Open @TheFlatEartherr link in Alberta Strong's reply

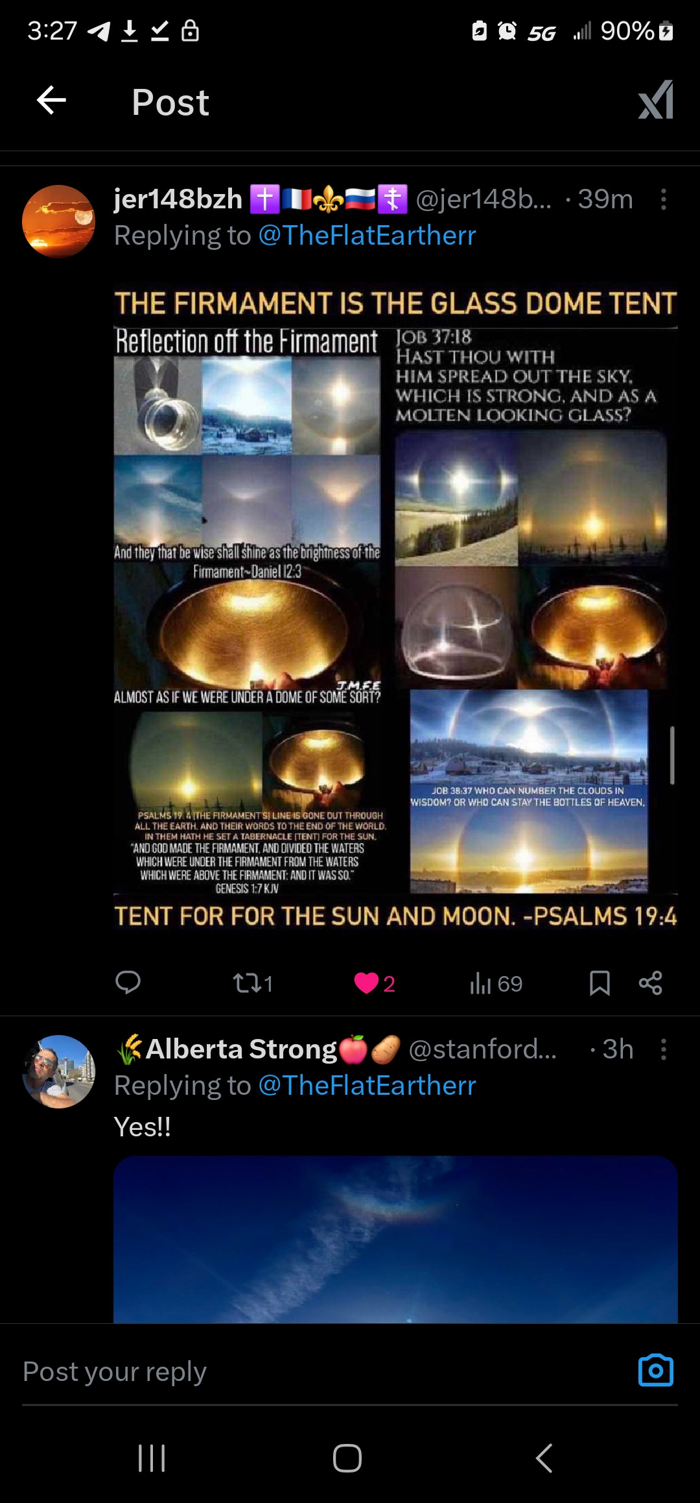[x=367, y=1086]
